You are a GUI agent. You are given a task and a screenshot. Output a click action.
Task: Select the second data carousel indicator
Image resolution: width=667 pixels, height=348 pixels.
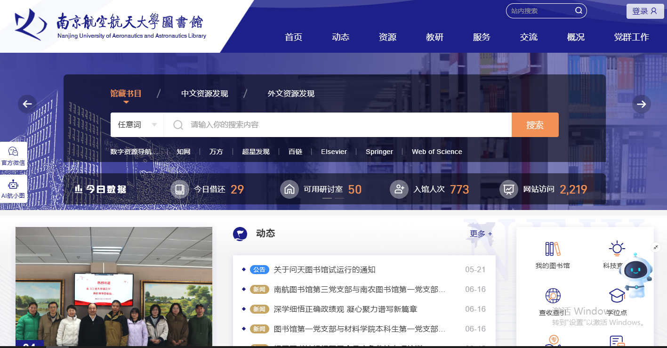pos(339,198)
